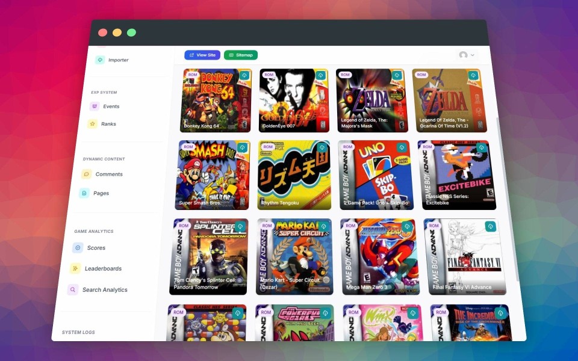
Task: Click the Sitemap button
Action: (x=241, y=55)
